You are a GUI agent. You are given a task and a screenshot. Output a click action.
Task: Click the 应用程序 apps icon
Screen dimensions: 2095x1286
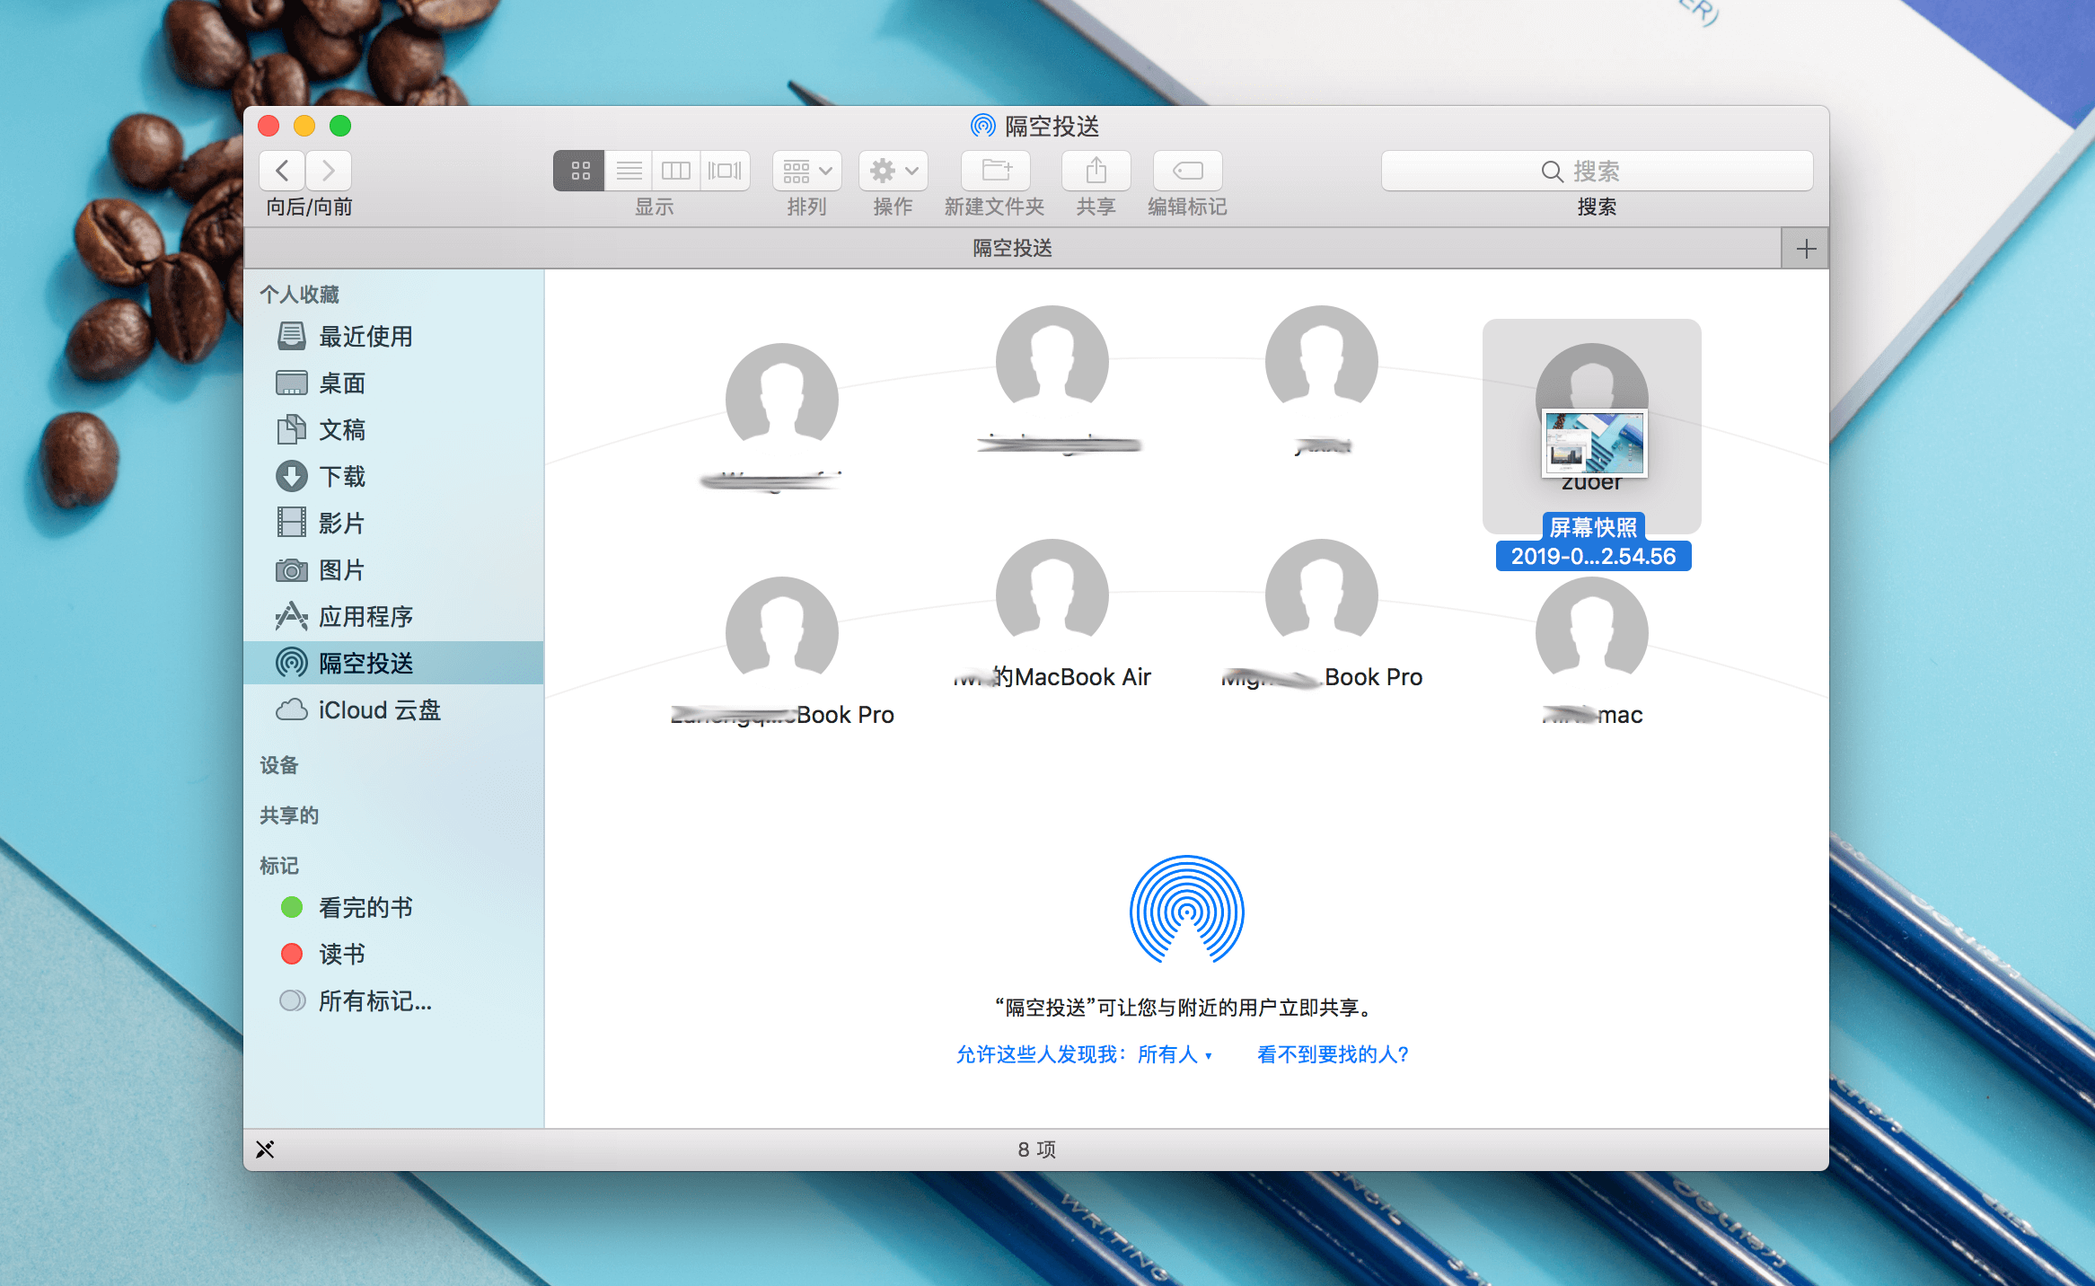[291, 616]
